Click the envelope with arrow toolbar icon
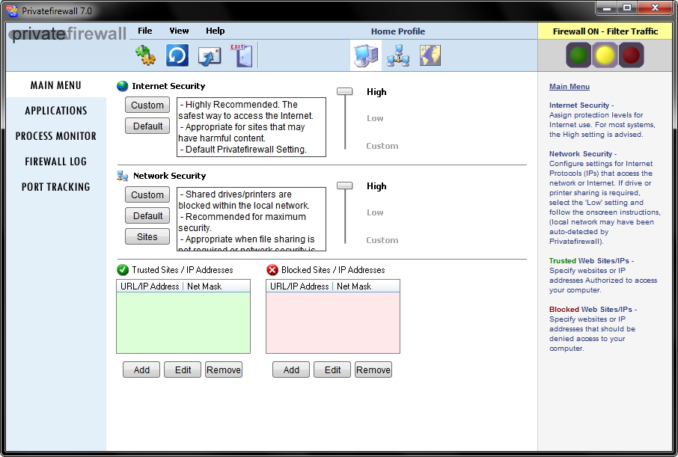The height and width of the screenshot is (457, 678). click(210, 55)
